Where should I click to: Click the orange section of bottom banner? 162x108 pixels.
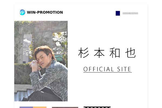(x=40, y=107)
